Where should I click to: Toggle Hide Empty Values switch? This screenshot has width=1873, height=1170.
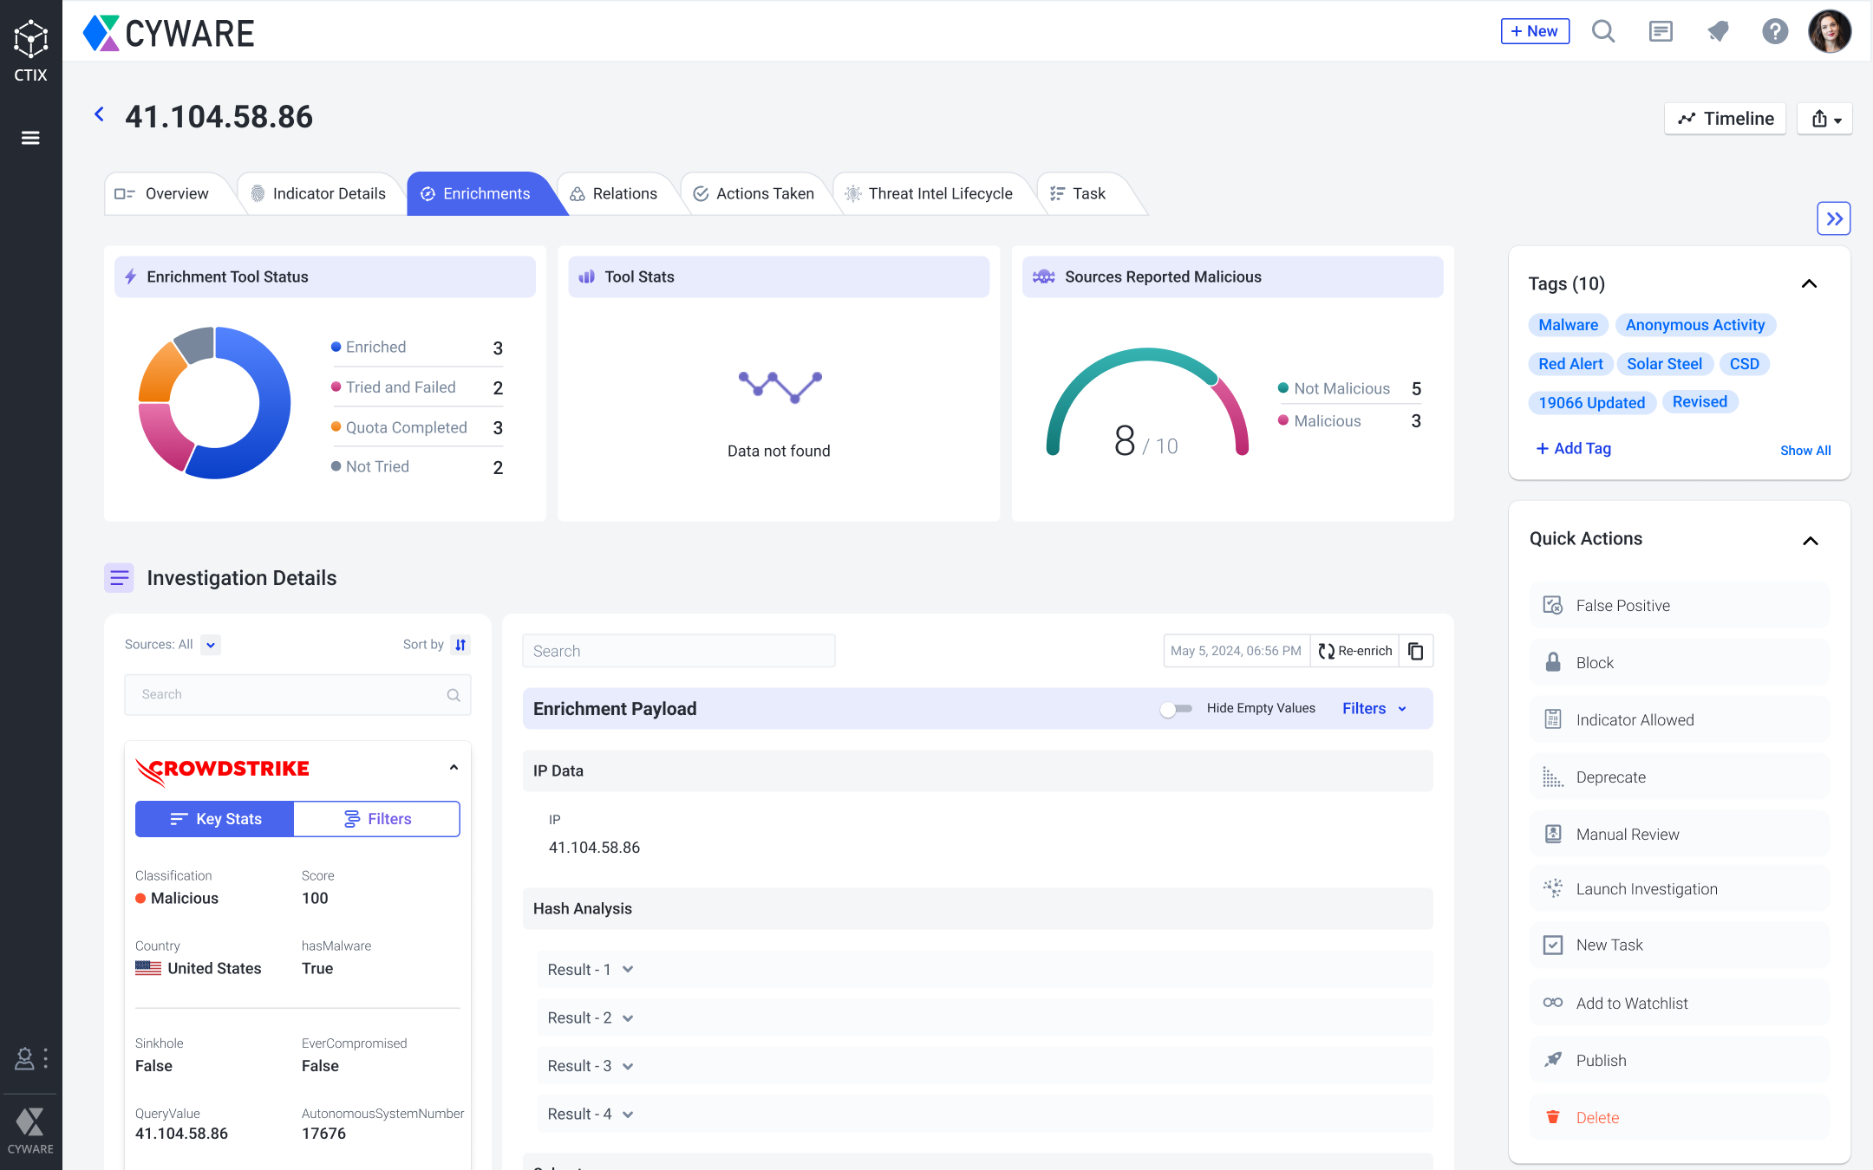click(x=1176, y=708)
